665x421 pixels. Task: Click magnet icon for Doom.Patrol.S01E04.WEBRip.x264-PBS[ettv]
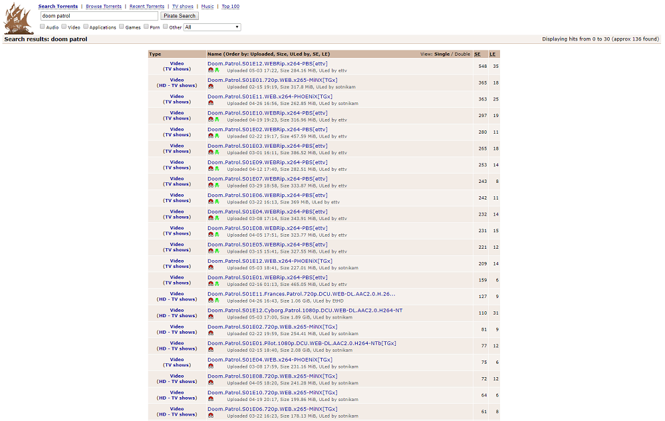(x=211, y=218)
